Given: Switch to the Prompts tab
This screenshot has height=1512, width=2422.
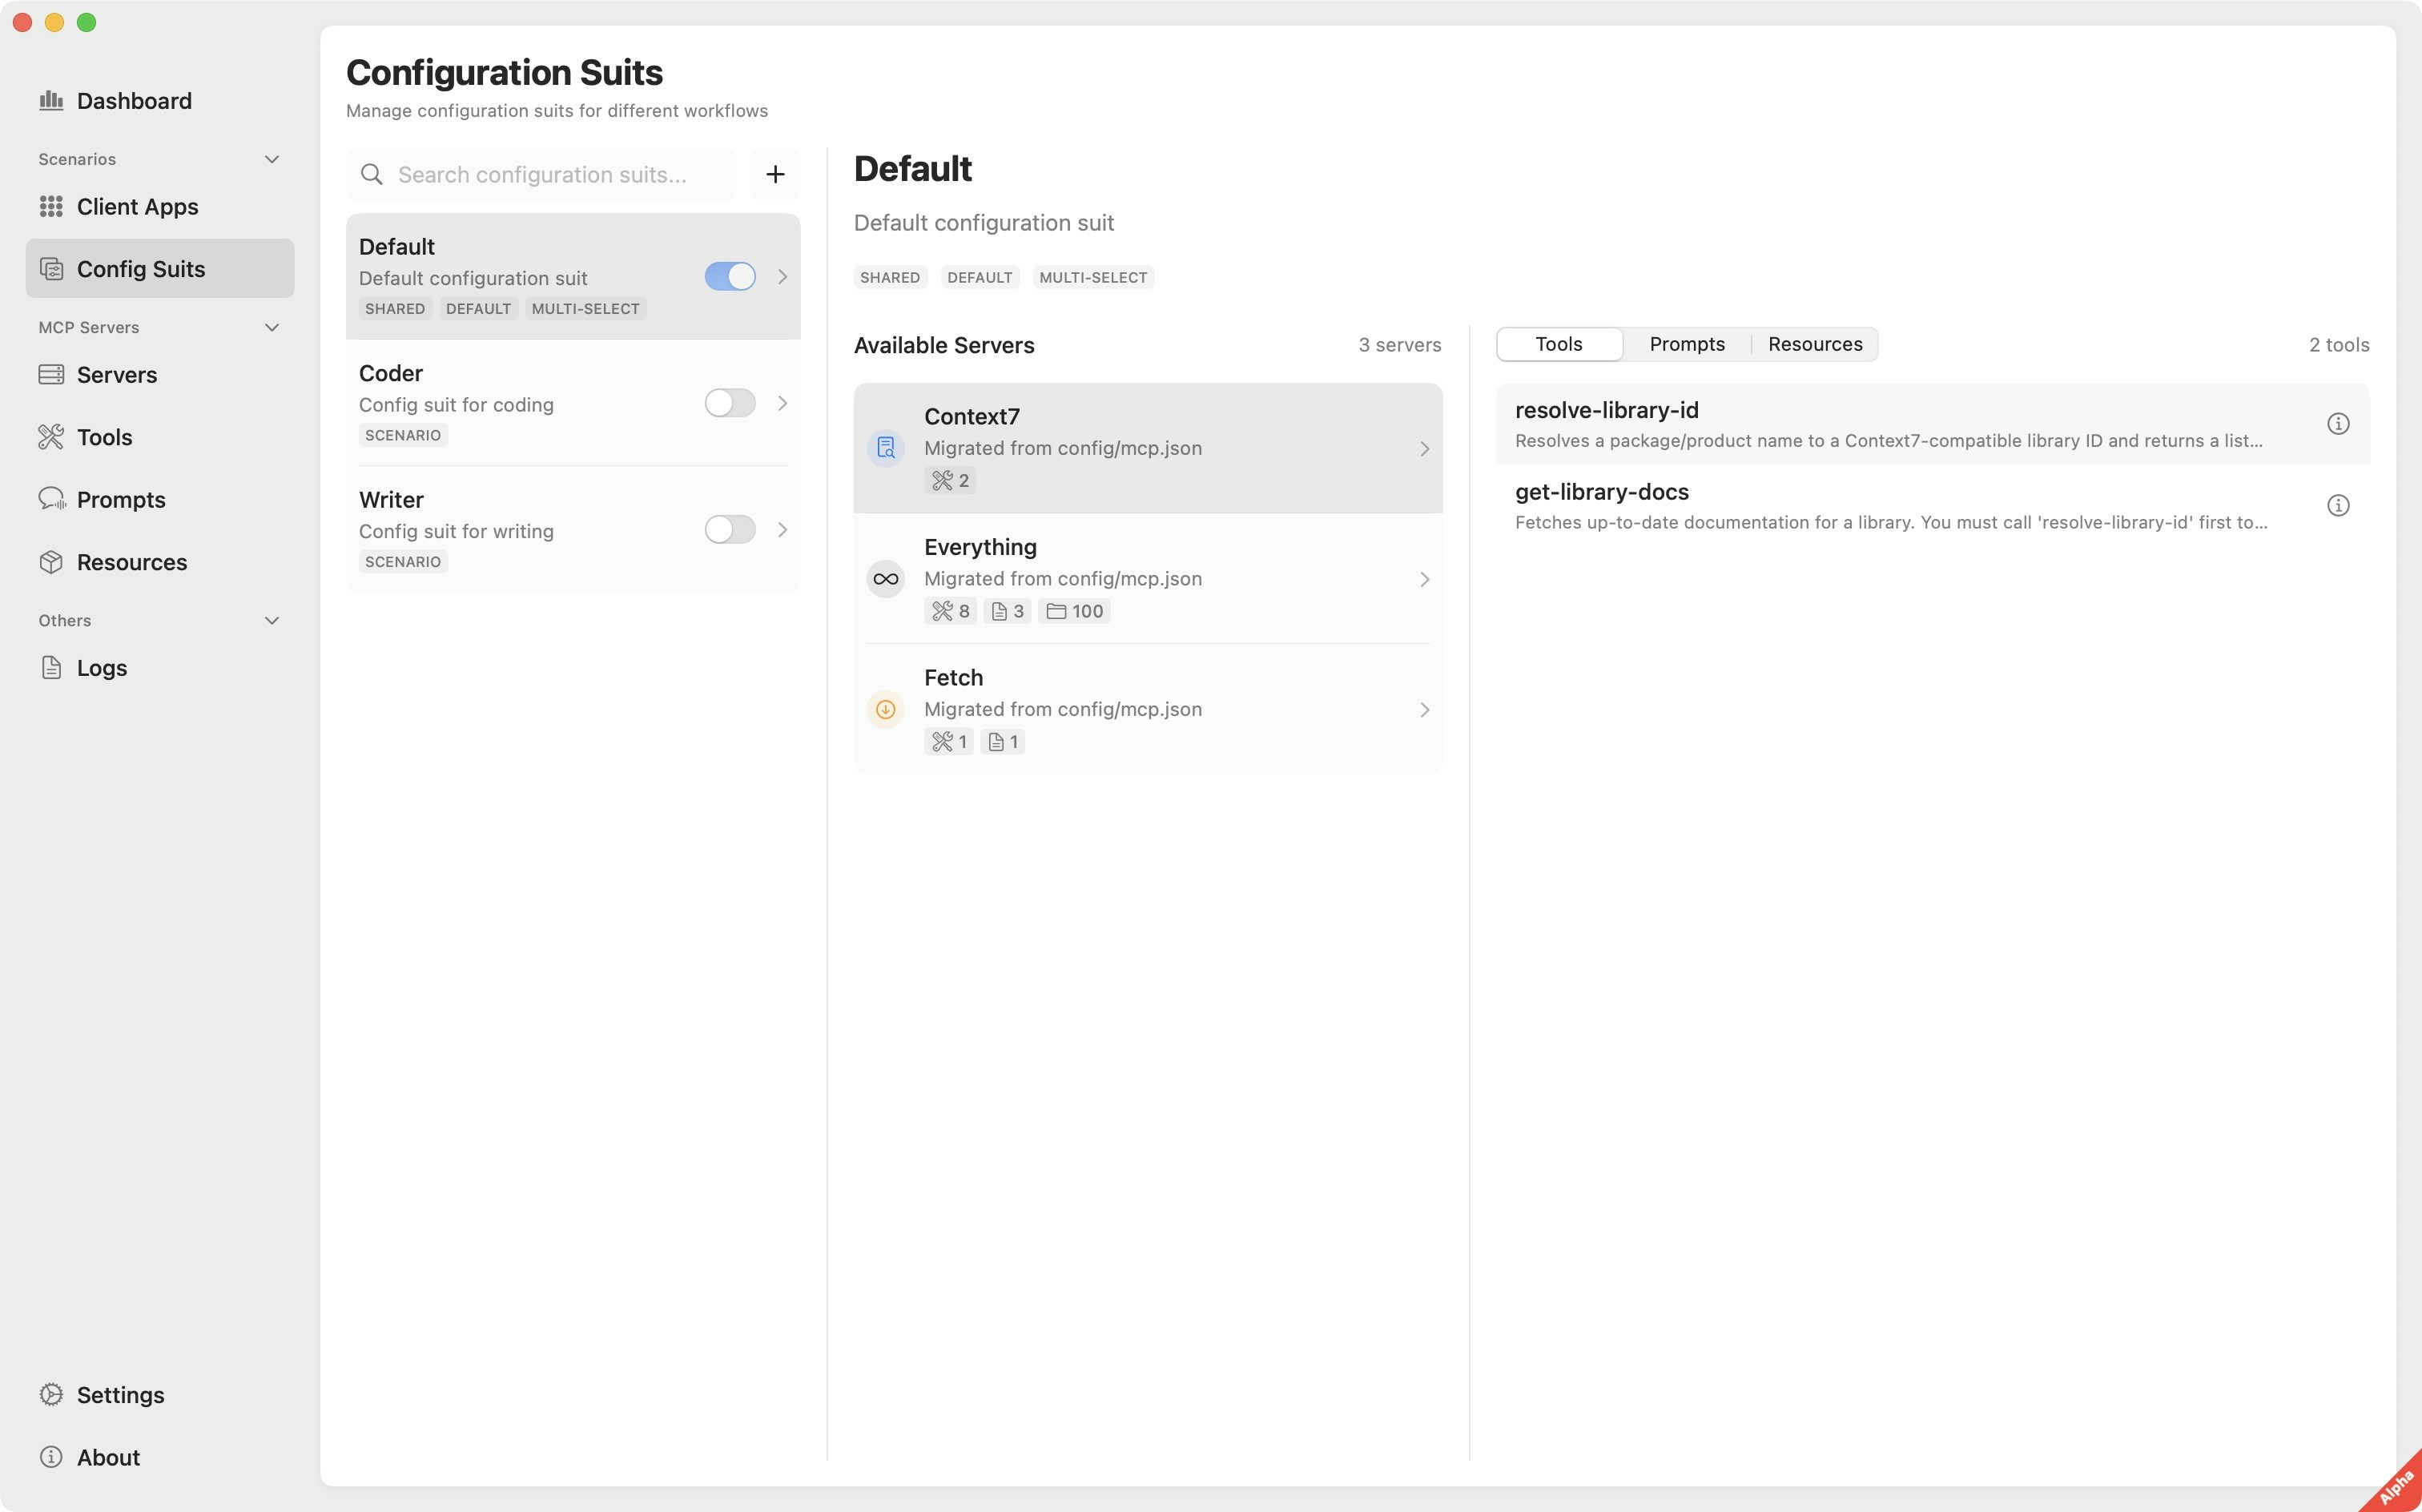Looking at the screenshot, I should (1686, 344).
